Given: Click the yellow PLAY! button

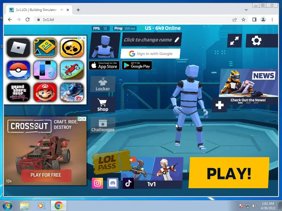Looking at the screenshot, I should click(229, 173).
